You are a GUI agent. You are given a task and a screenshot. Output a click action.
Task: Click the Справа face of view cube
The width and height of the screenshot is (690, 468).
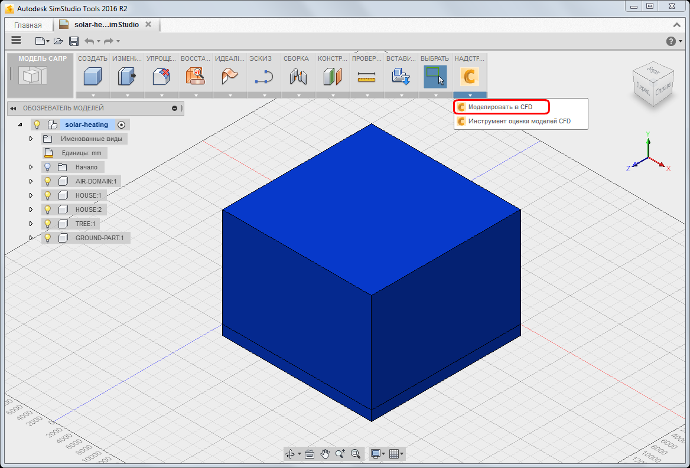click(x=663, y=89)
